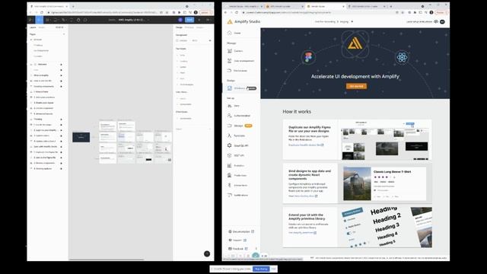Viewport: 487px width, 274px height.
Task: Switch to Design tab in Figma right panel
Action: coord(180,27)
